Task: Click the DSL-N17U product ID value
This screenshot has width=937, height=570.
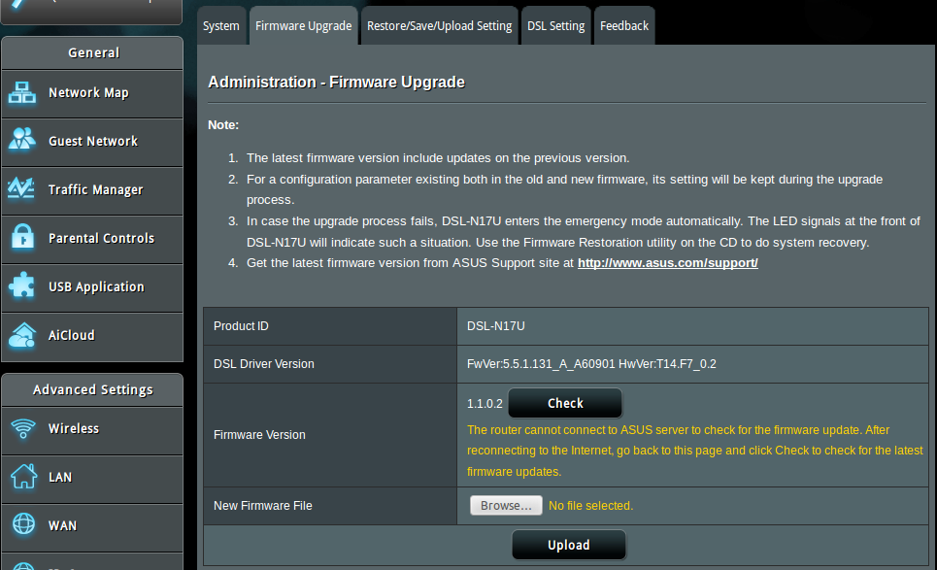Action: (496, 326)
